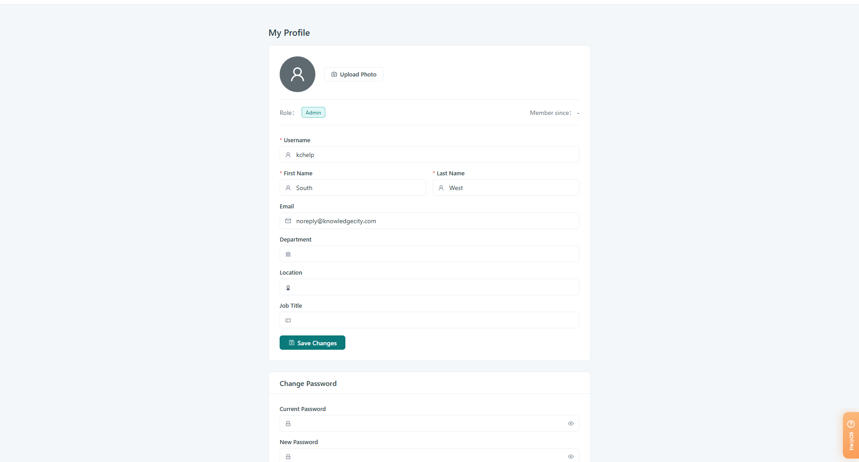Open the HelpOS help widget
859x462 pixels.
tap(850, 435)
